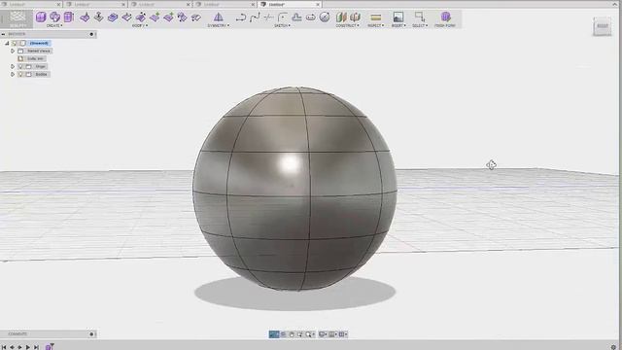Click the Symmetry triangle icon
The width and height of the screenshot is (622, 350).
(x=218, y=17)
